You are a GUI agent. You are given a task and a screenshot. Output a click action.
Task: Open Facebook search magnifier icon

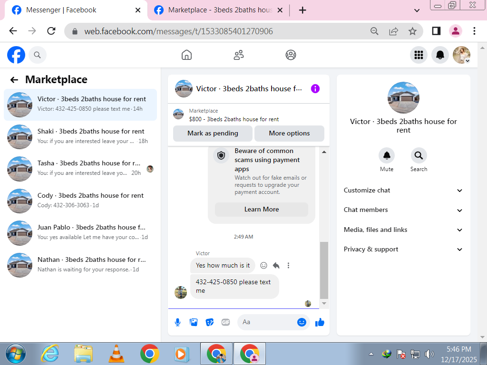tap(37, 55)
